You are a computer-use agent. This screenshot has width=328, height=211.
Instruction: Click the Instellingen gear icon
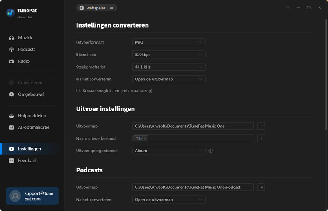click(11, 149)
